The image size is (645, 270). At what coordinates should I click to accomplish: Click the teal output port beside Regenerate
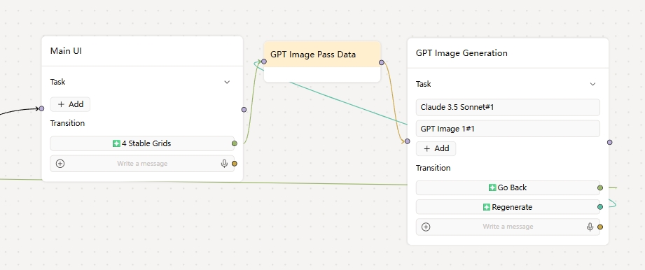point(600,207)
